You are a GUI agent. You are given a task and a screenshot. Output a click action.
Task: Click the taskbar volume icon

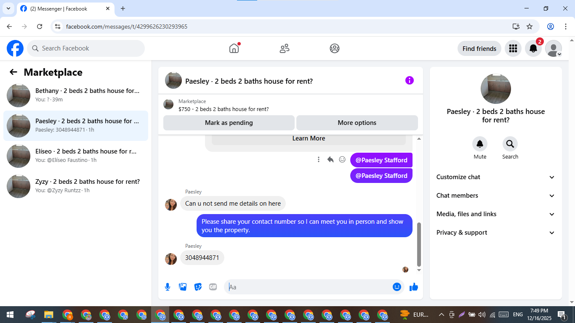tap(482, 314)
